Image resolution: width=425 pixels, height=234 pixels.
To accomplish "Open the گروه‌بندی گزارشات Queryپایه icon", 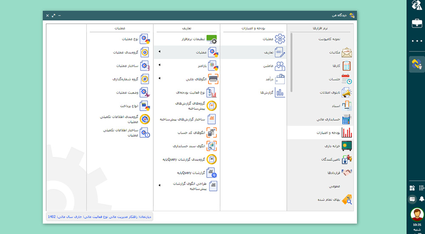I will pos(212,160).
